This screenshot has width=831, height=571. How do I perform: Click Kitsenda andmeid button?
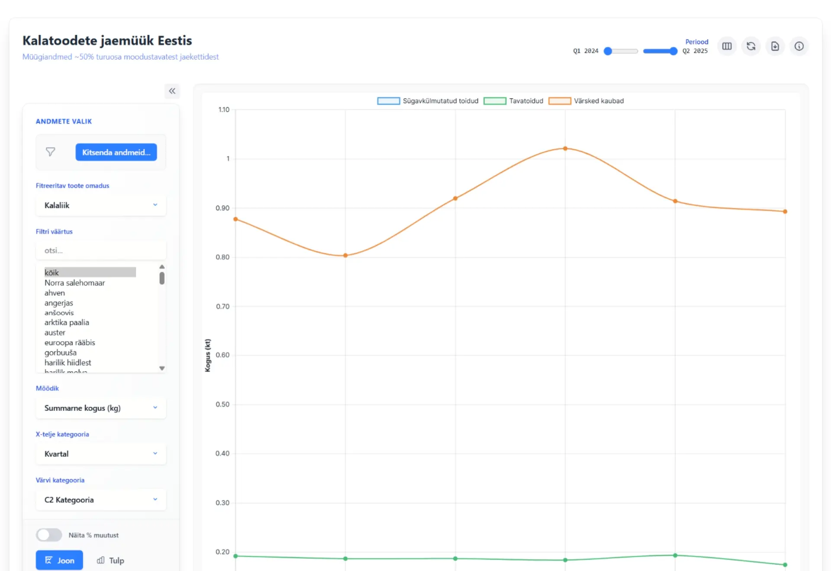116,152
